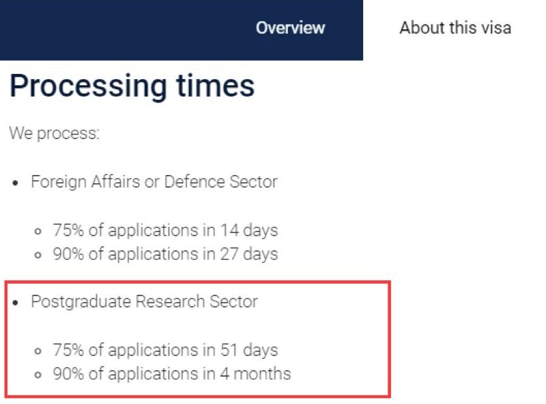Click hollow bullet before 14 days line
This screenshot has height=404, width=546.
click(x=38, y=232)
